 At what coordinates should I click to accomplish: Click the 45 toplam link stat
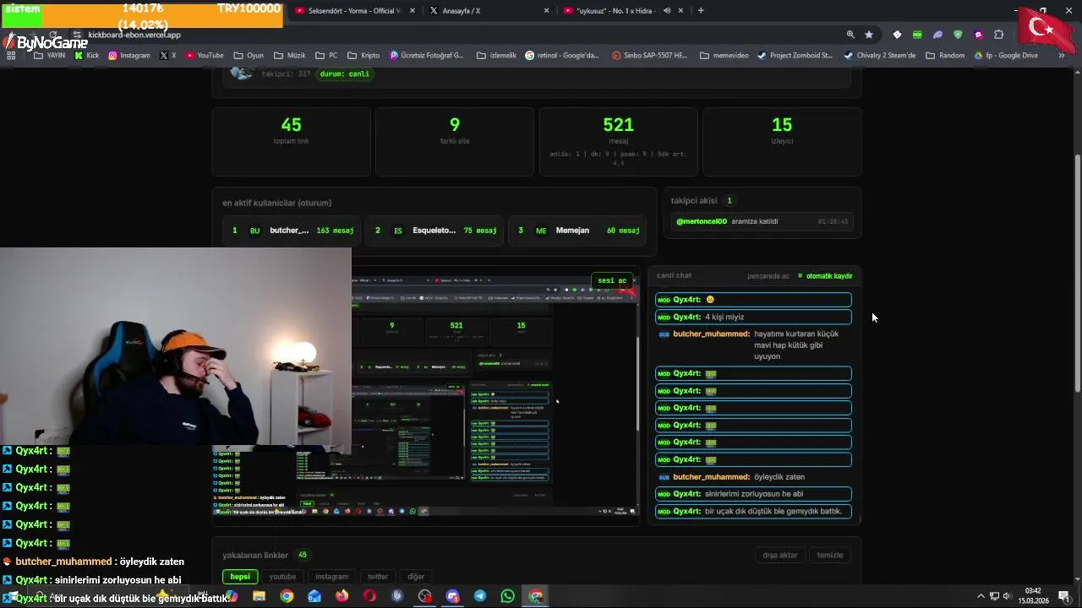291,142
